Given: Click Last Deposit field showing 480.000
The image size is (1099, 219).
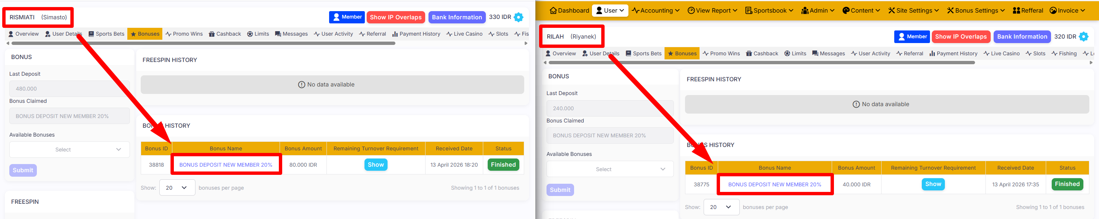Looking at the screenshot, I should (70, 89).
